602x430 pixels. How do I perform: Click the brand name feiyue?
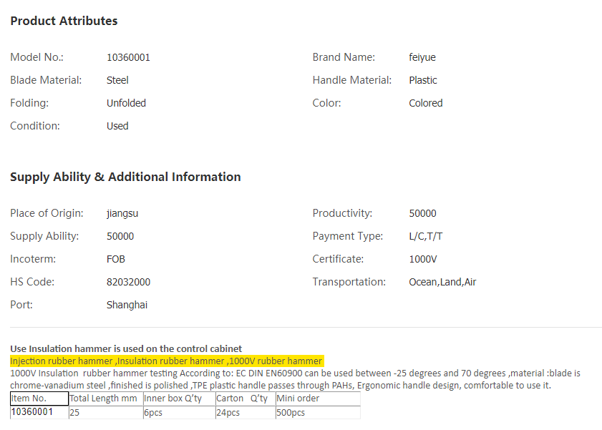(x=423, y=57)
